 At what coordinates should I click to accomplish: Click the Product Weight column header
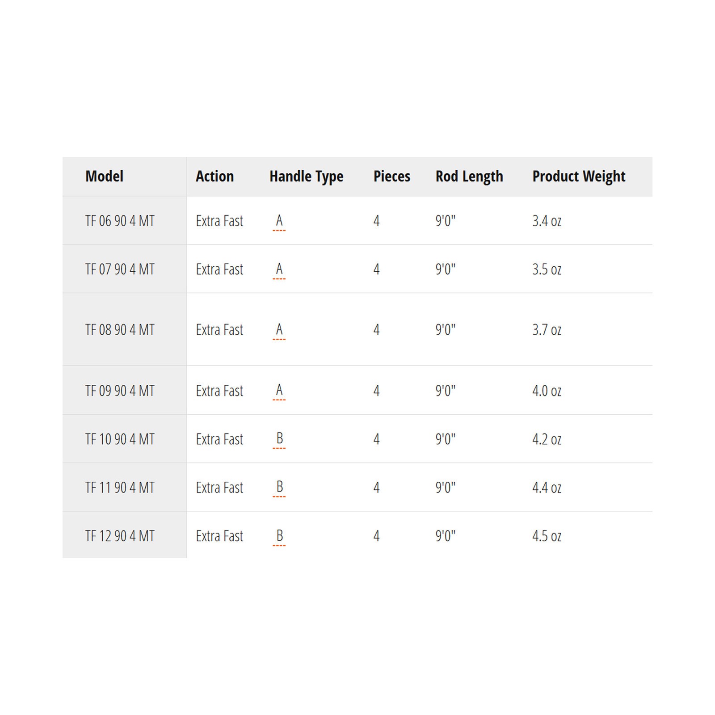579,177
